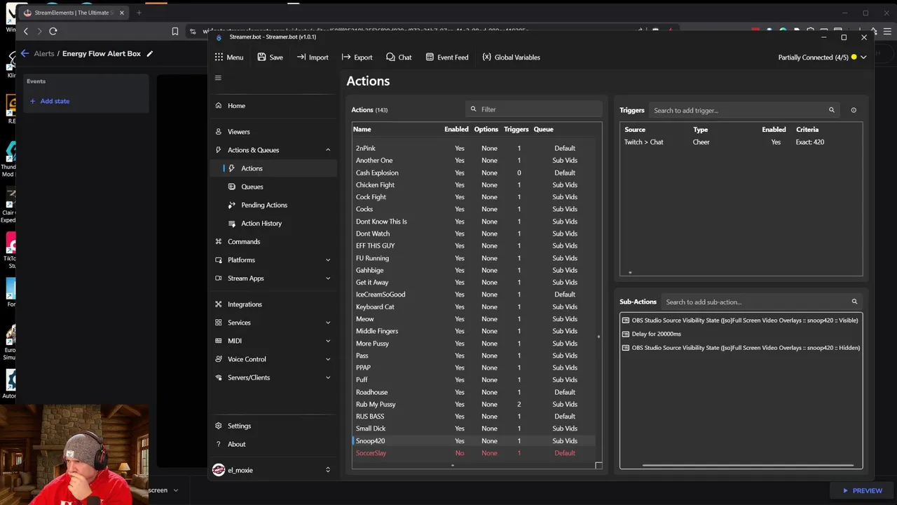Image resolution: width=897 pixels, height=505 pixels.
Task: Open Queues in sidebar
Action: point(273,187)
